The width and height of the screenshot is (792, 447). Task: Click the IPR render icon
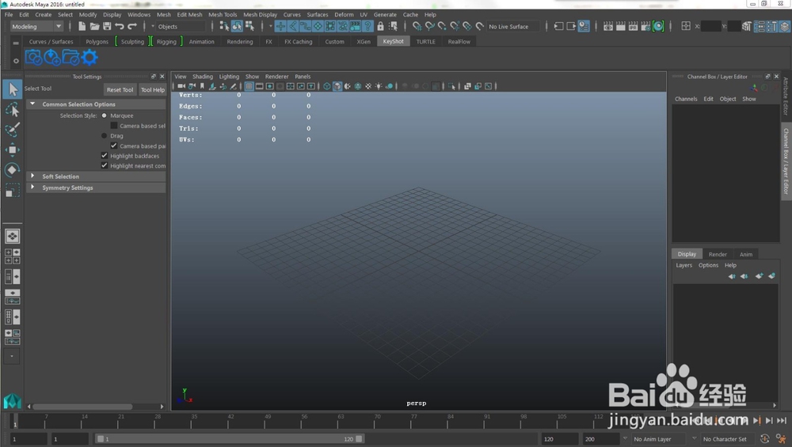point(633,26)
